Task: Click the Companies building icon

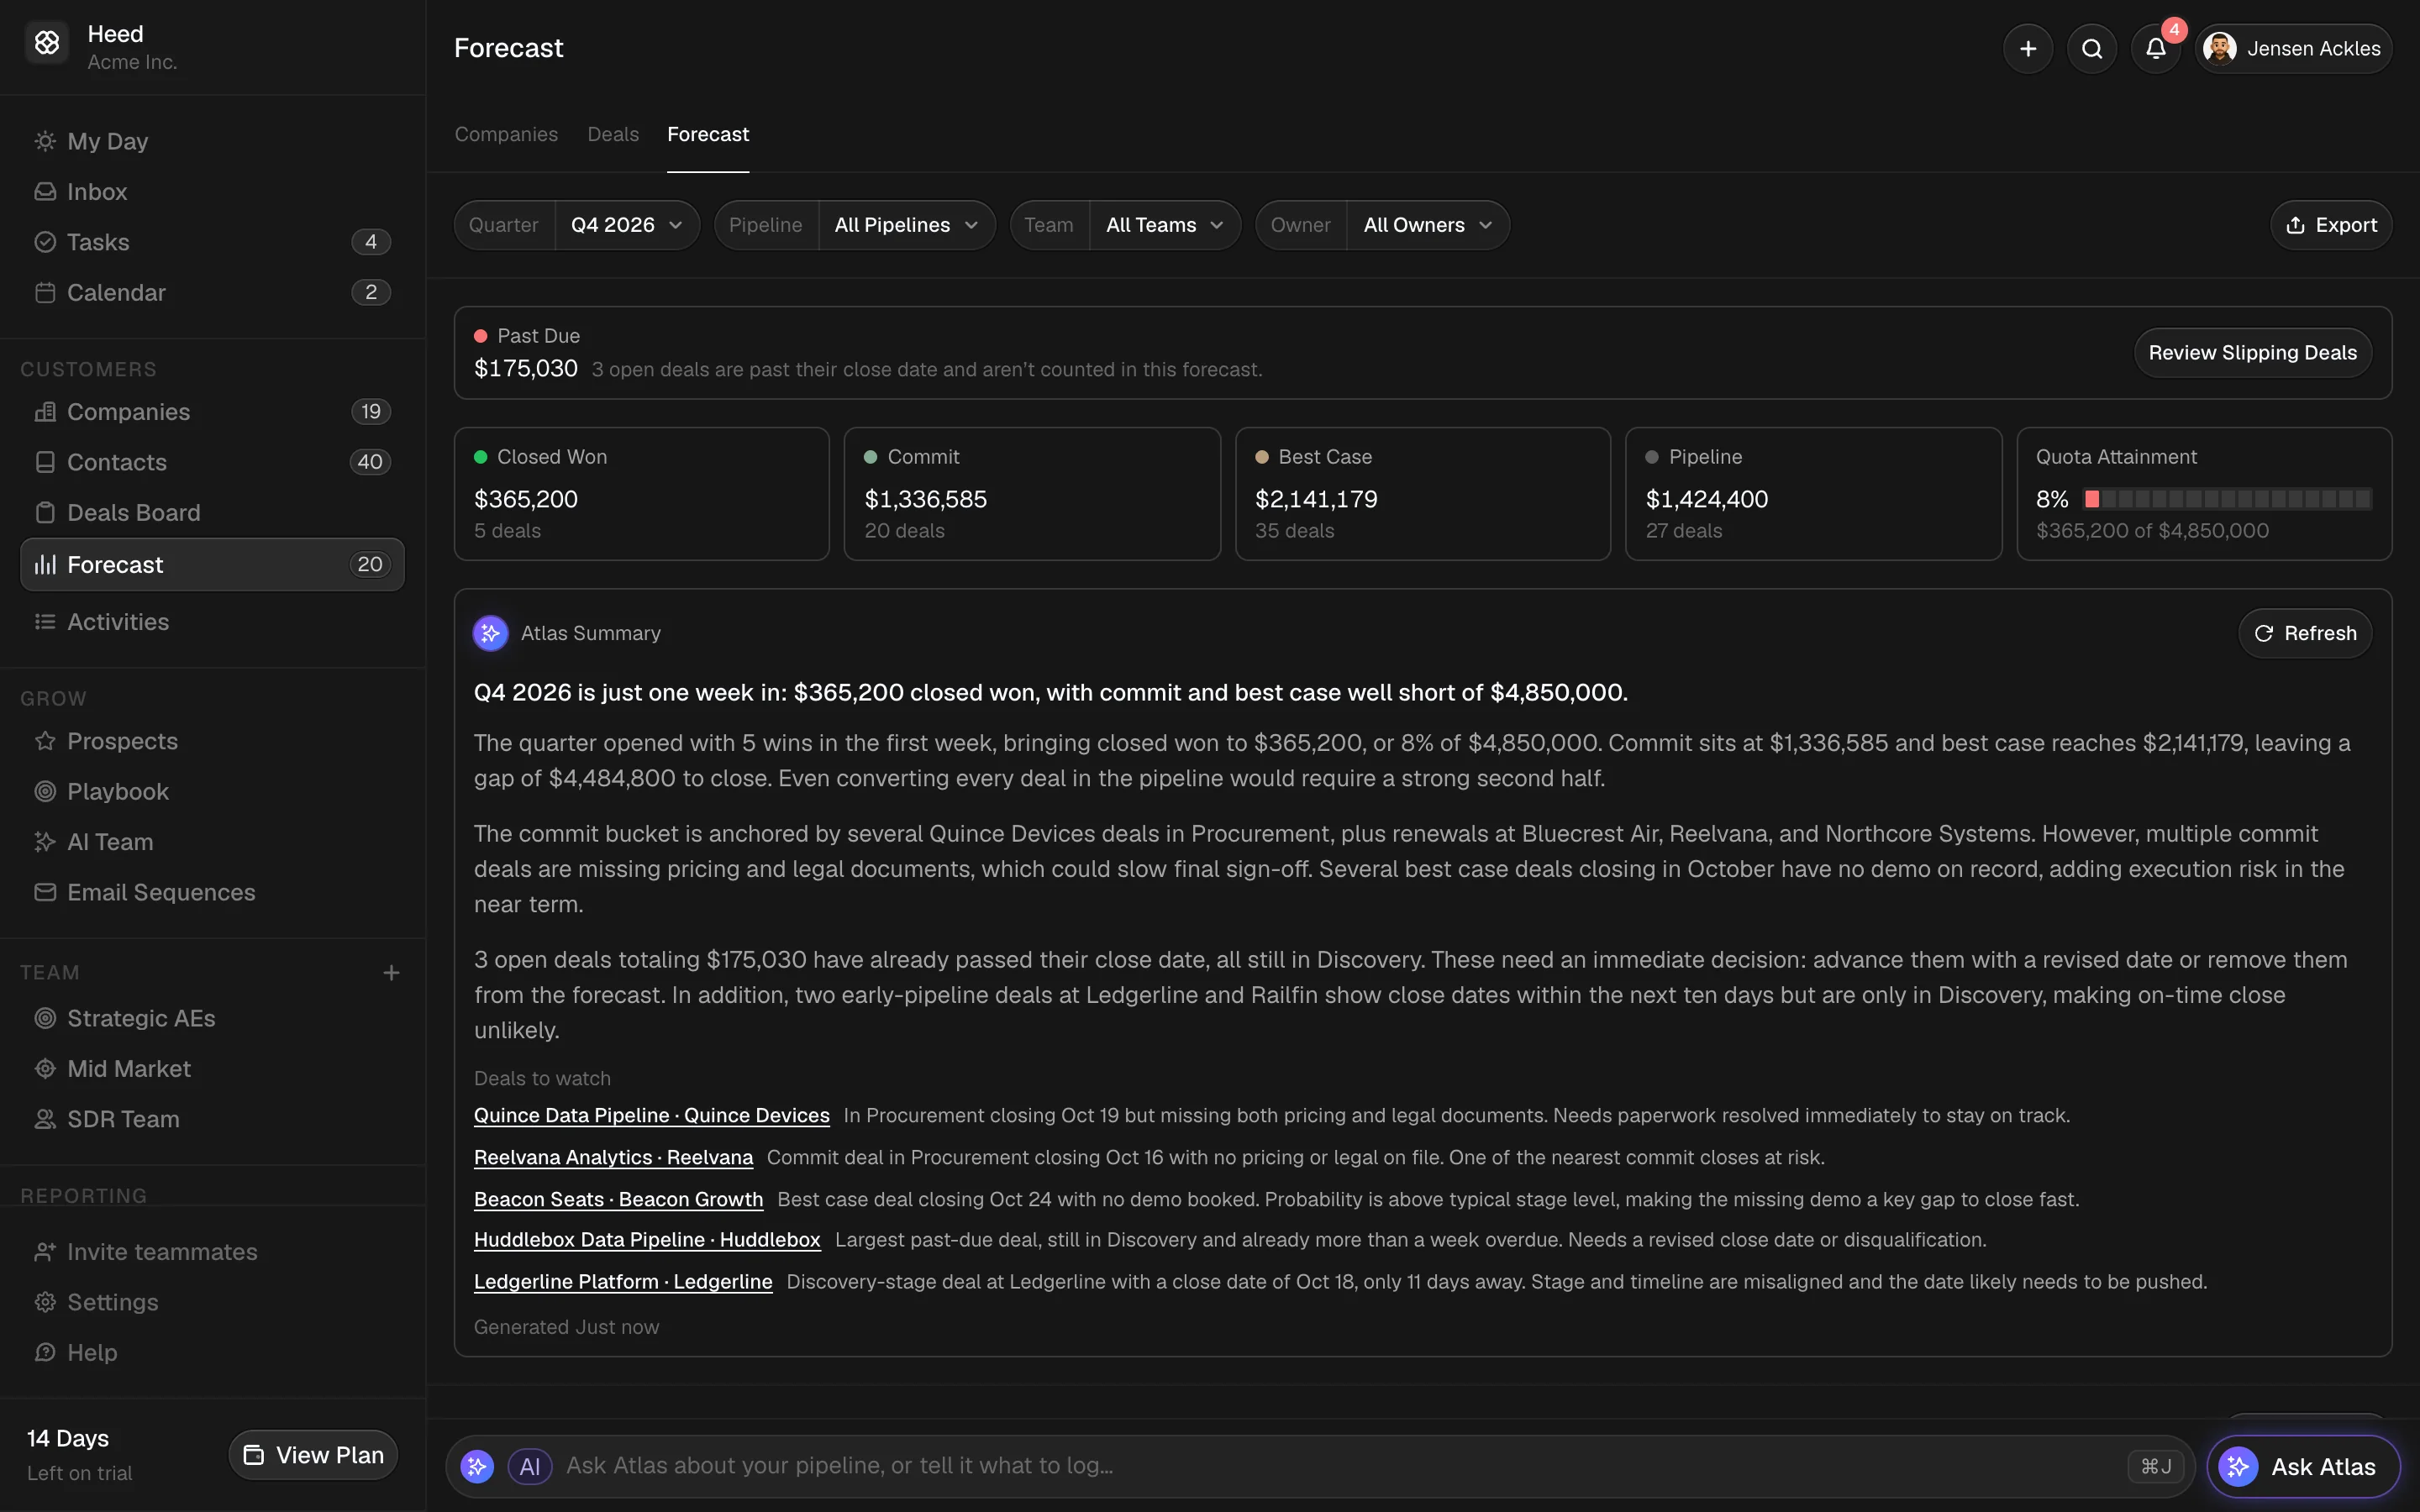Action: (45, 412)
